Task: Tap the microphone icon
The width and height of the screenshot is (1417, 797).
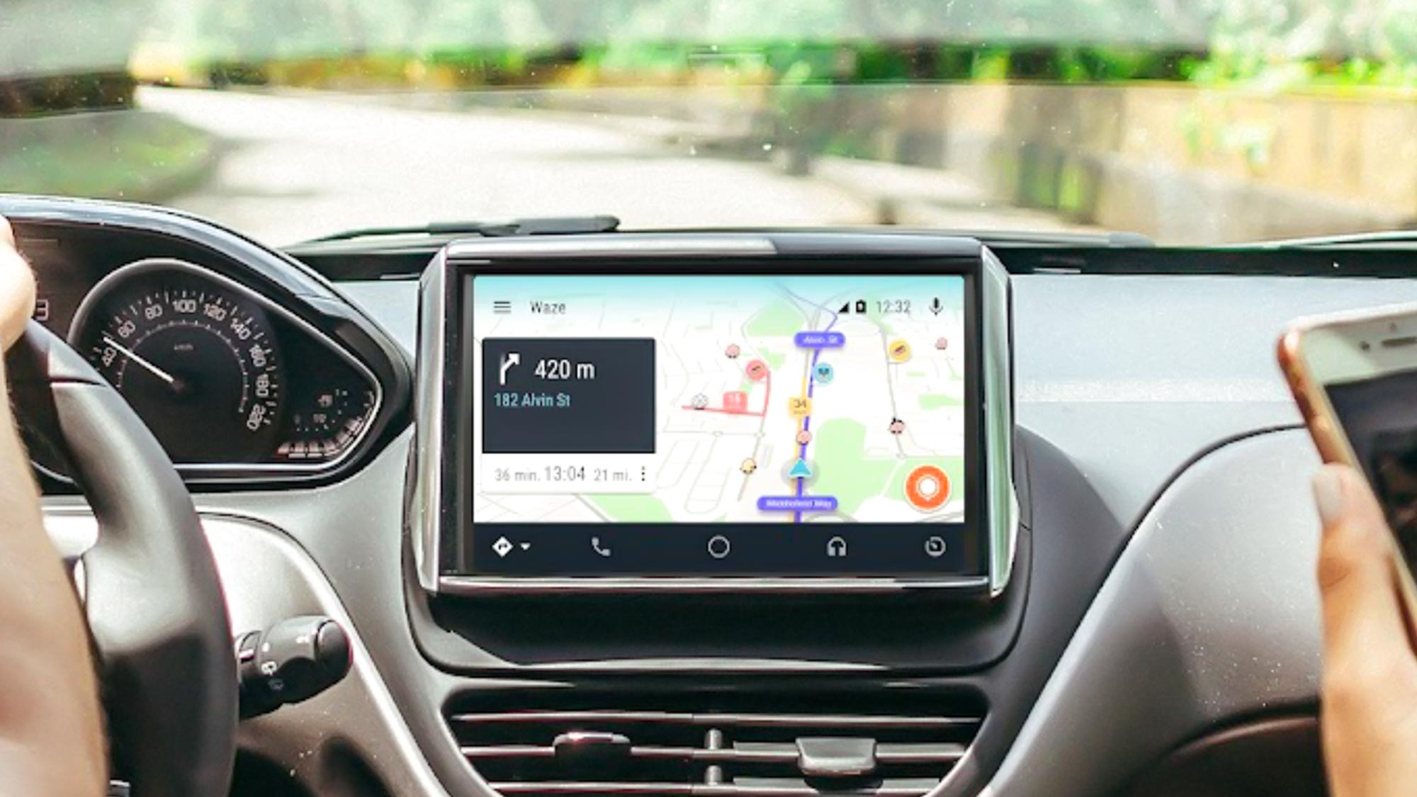Action: 933,305
